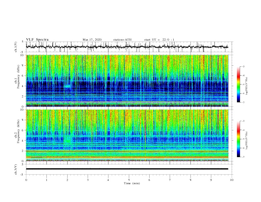The width and height of the screenshot is (261, 202).
Task: Click the "-7" tick on ch.1 color bar
Action: point(243,102)
